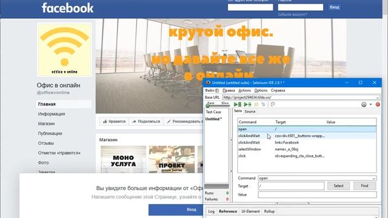Open the Actions menu

point(244,90)
